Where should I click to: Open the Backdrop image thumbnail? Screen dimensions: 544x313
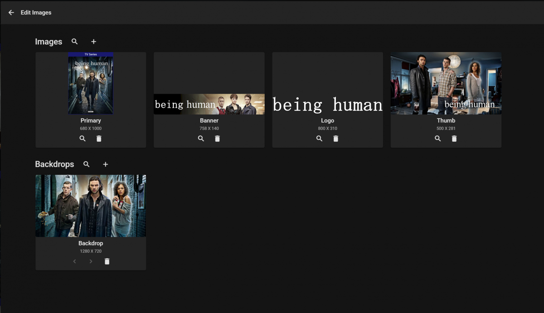[91, 206]
